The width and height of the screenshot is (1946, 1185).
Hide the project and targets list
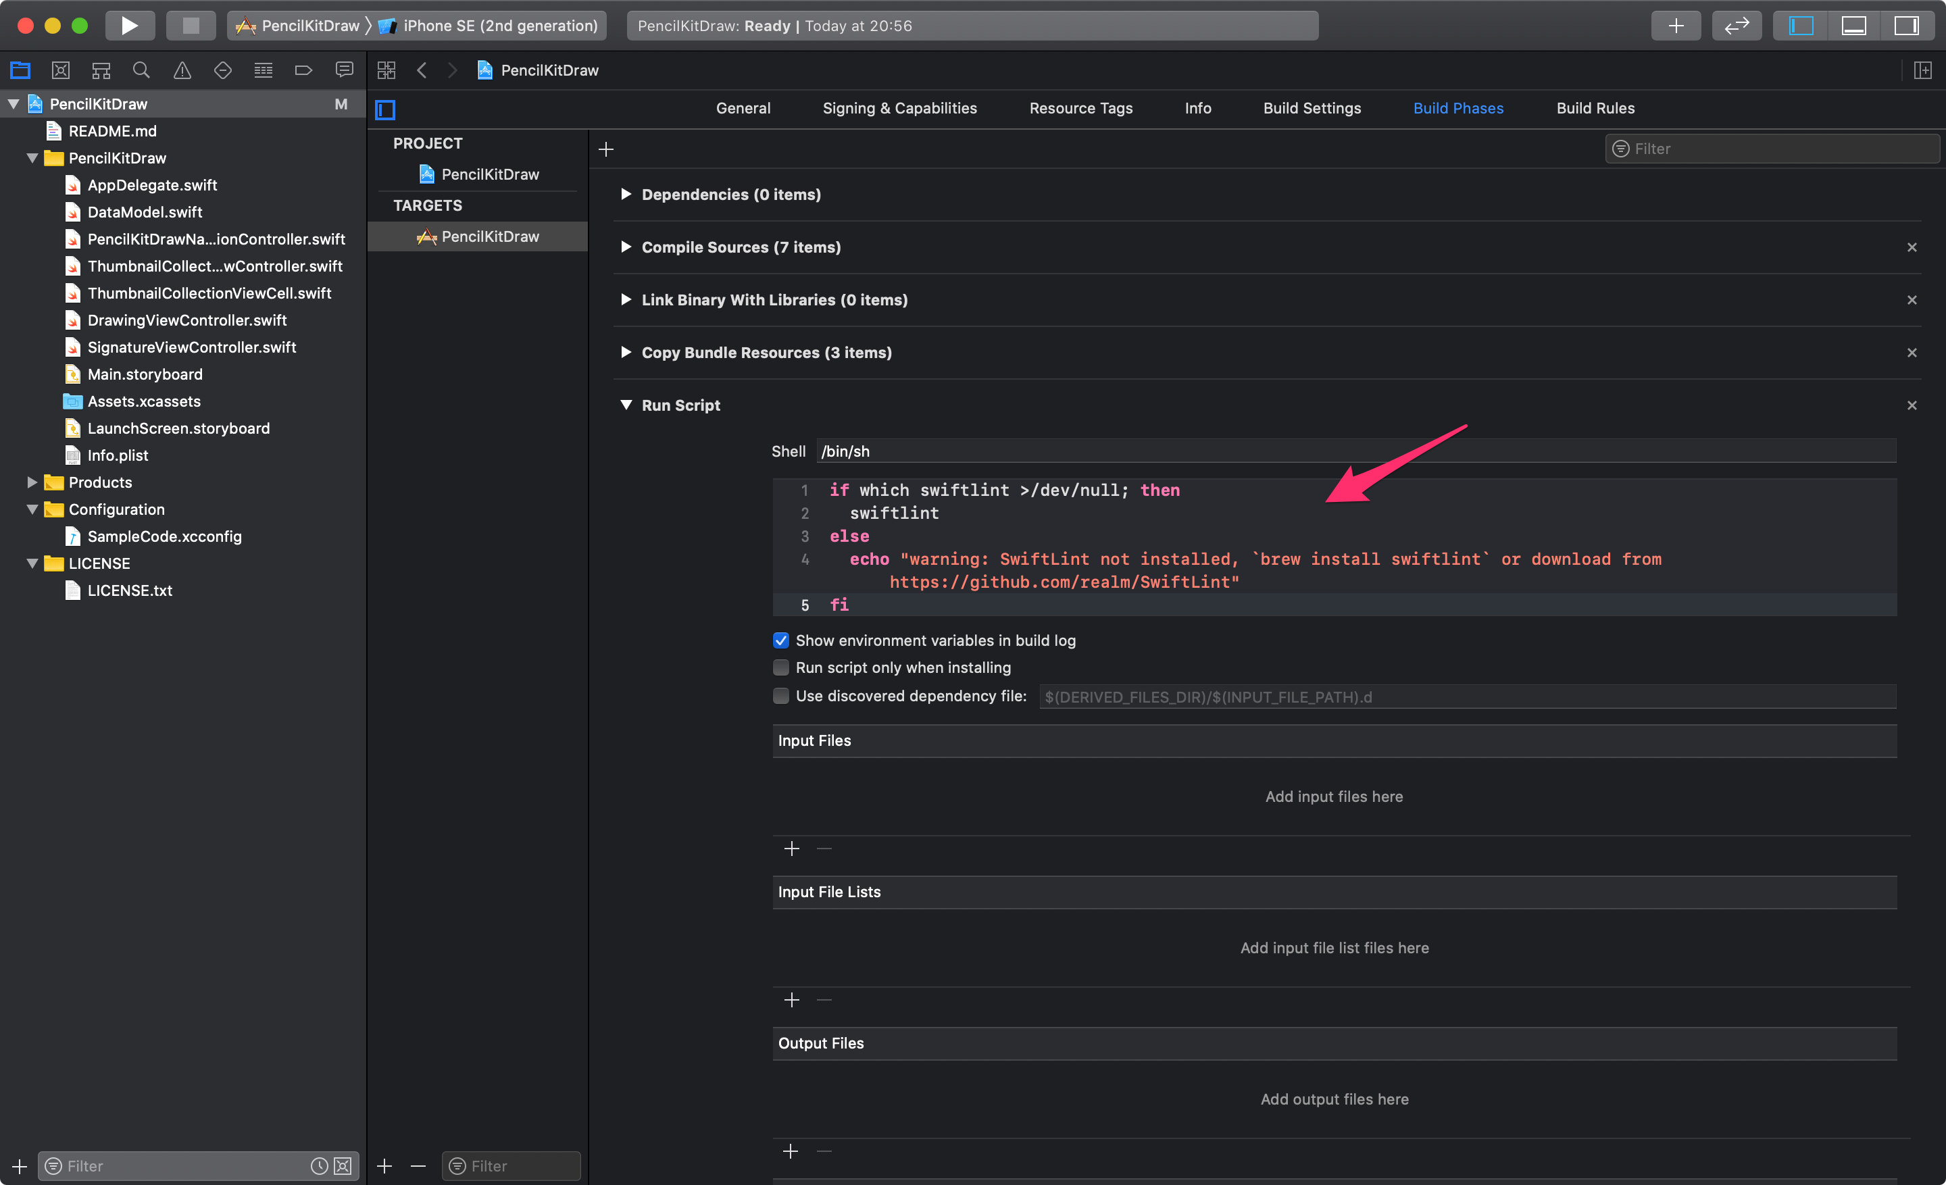pyautogui.click(x=385, y=109)
